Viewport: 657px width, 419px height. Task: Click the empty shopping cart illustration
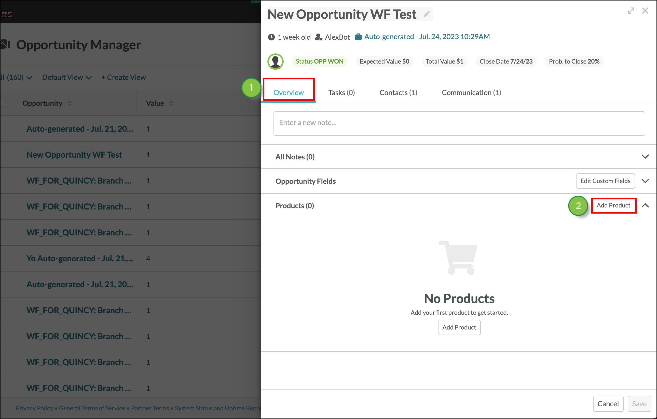(x=458, y=258)
